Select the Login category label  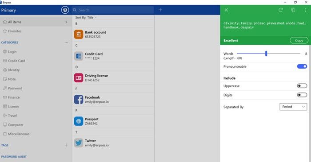click(x=12, y=51)
